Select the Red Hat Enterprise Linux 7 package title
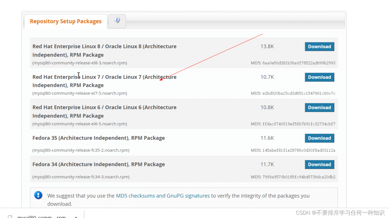The width and height of the screenshot is (389, 218). [105, 81]
